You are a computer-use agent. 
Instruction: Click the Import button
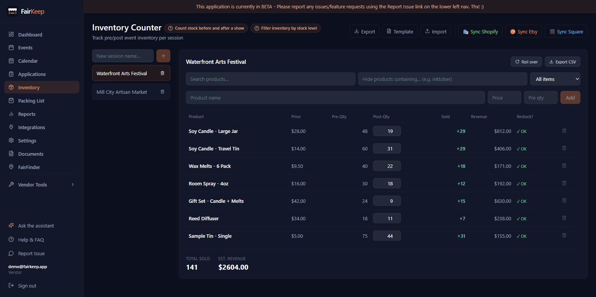(435, 32)
